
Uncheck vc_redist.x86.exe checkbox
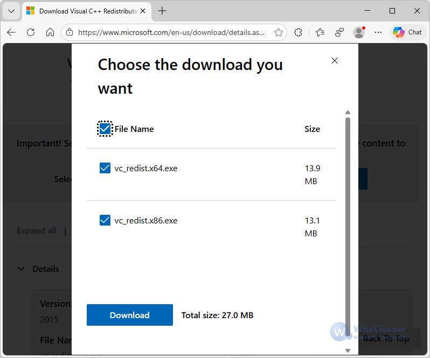click(105, 220)
